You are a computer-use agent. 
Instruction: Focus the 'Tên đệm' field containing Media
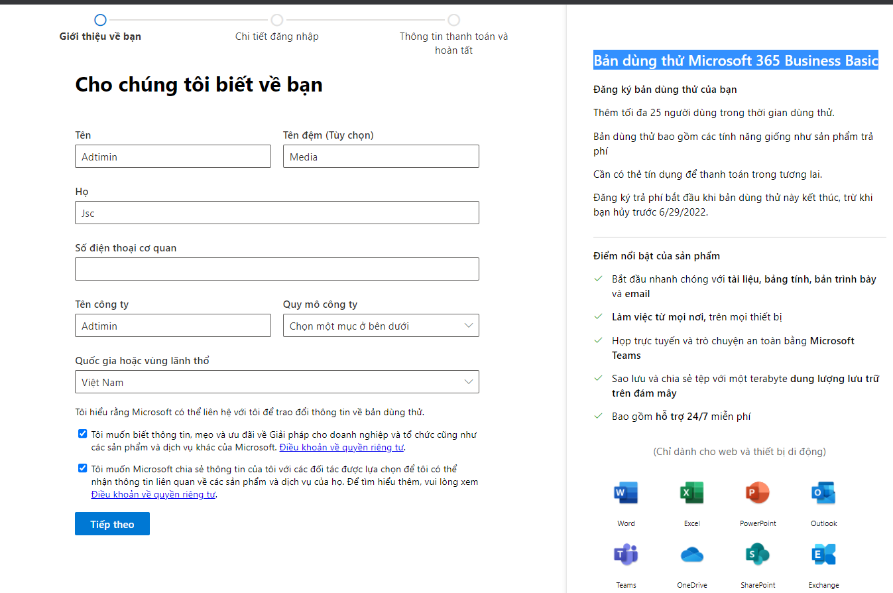click(381, 157)
